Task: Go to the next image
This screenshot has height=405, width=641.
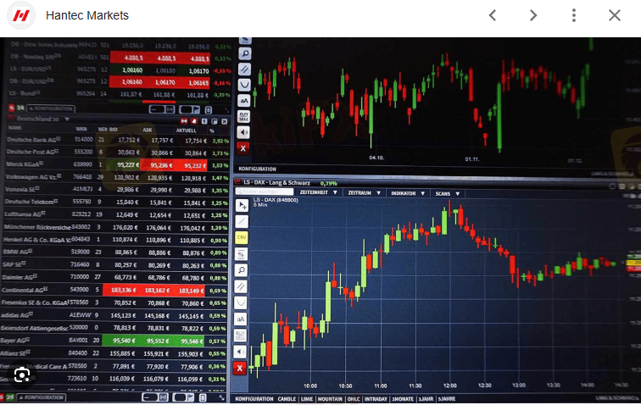Action: pos(533,15)
